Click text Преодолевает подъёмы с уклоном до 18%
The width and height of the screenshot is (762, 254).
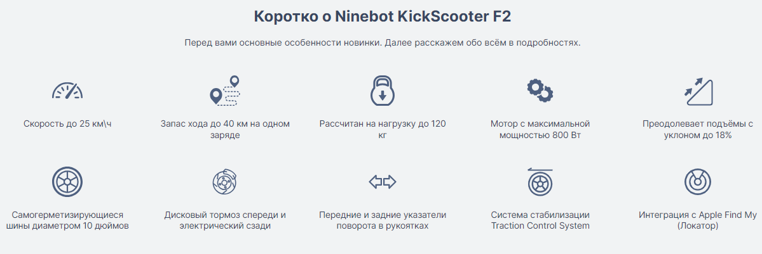(698, 129)
